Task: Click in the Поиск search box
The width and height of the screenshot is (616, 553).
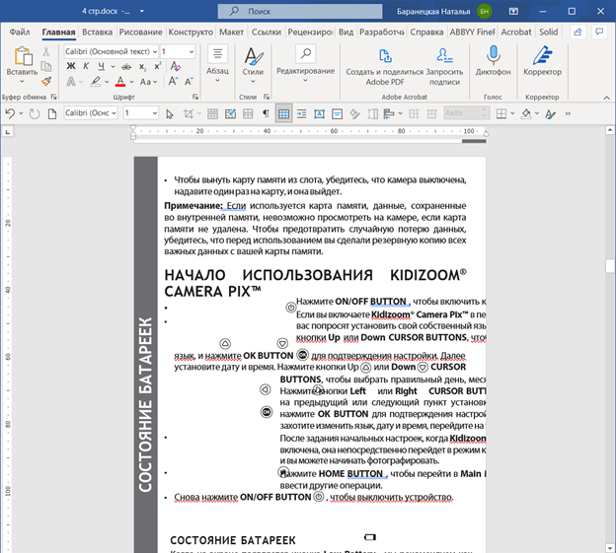Action: click(300, 12)
